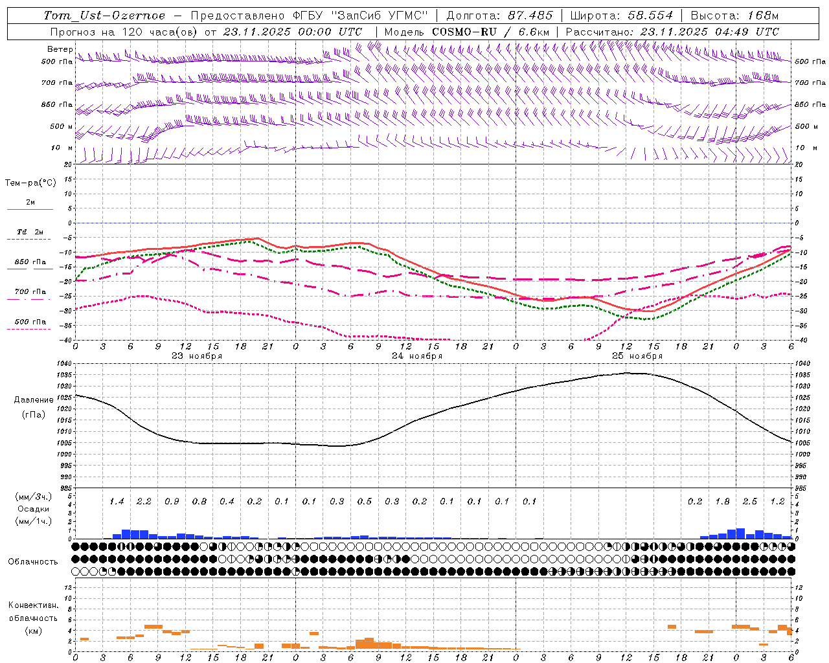Click the '23 ноября' date label
Screen dimensions: 829x663
pyautogui.click(x=197, y=356)
